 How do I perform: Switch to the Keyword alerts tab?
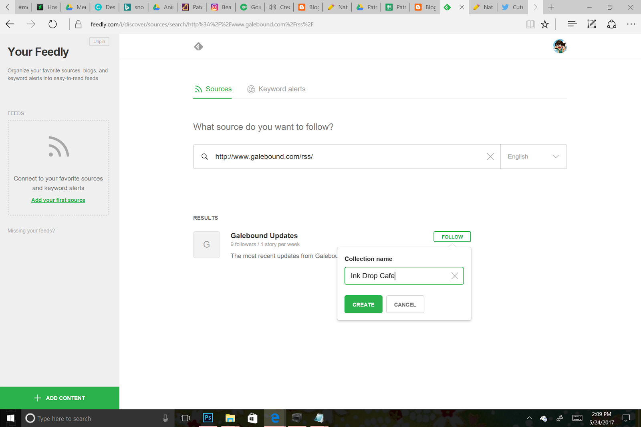276,89
